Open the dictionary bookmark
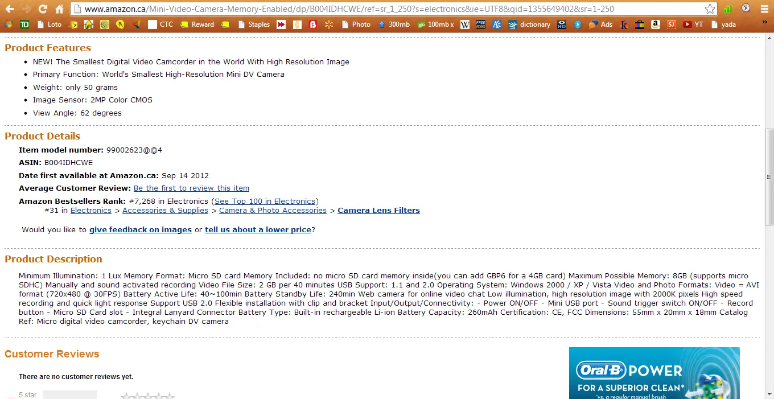The height and width of the screenshot is (399, 774). click(x=529, y=24)
